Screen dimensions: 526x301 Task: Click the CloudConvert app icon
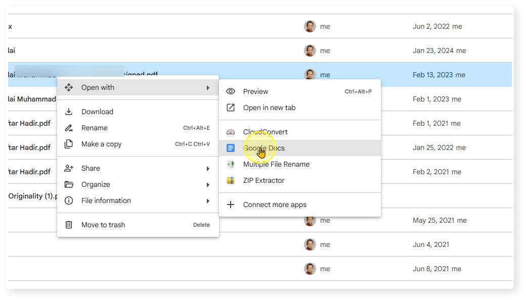[231, 132]
